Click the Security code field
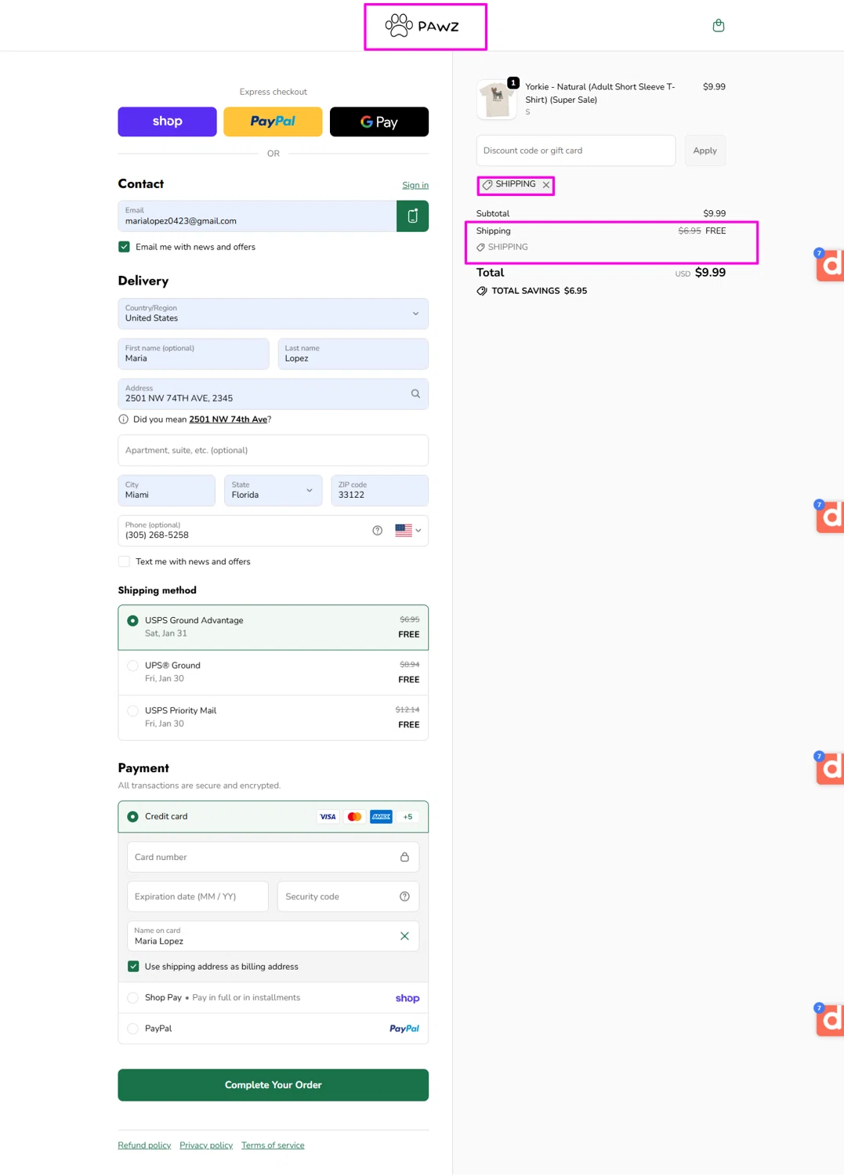Screen dimensions: 844x1176 point(349,897)
